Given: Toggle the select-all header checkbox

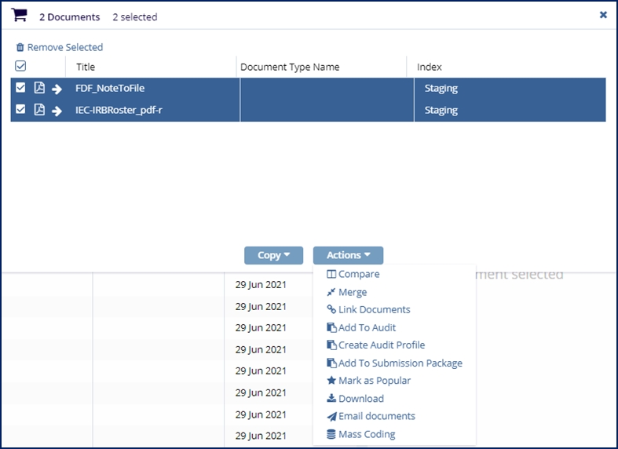Looking at the screenshot, I should pyautogui.click(x=21, y=67).
